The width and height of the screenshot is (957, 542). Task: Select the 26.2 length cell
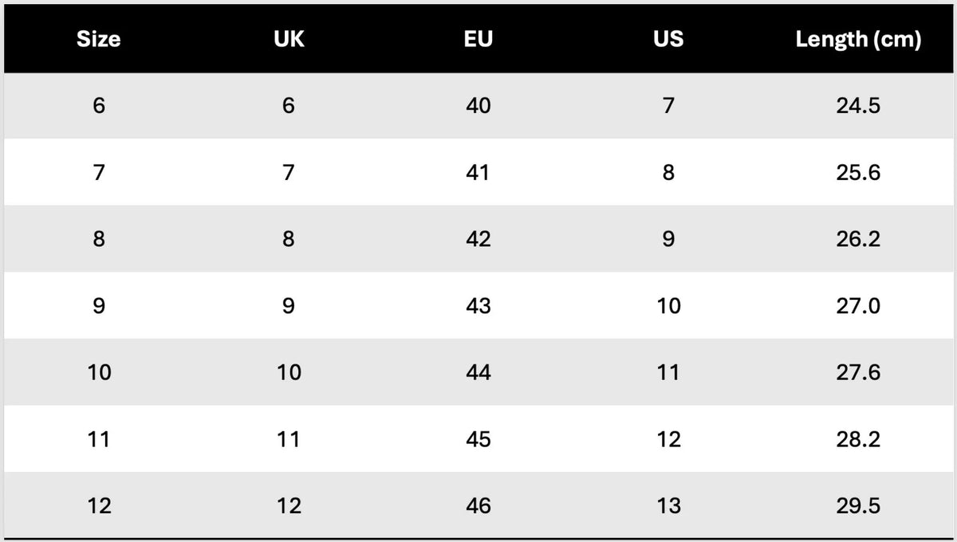click(858, 239)
